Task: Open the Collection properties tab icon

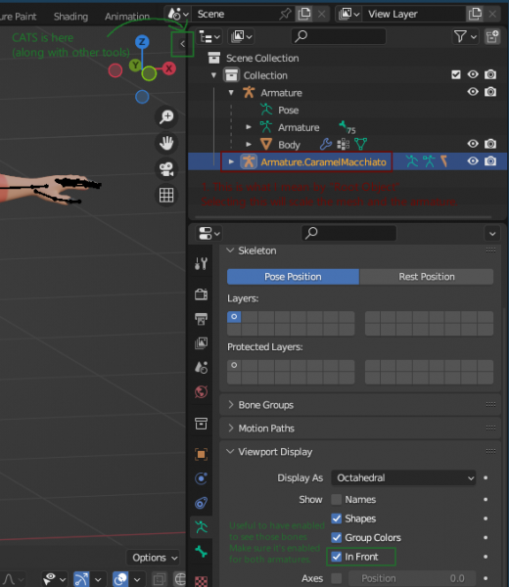Action: click(x=201, y=424)
